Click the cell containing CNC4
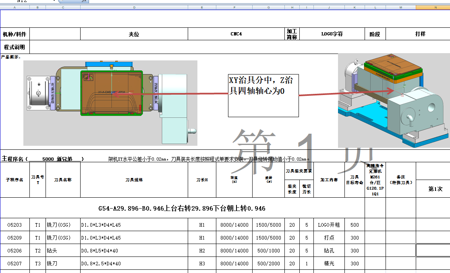The height and width of the screenshot is (273, 450). coord(236,34)
